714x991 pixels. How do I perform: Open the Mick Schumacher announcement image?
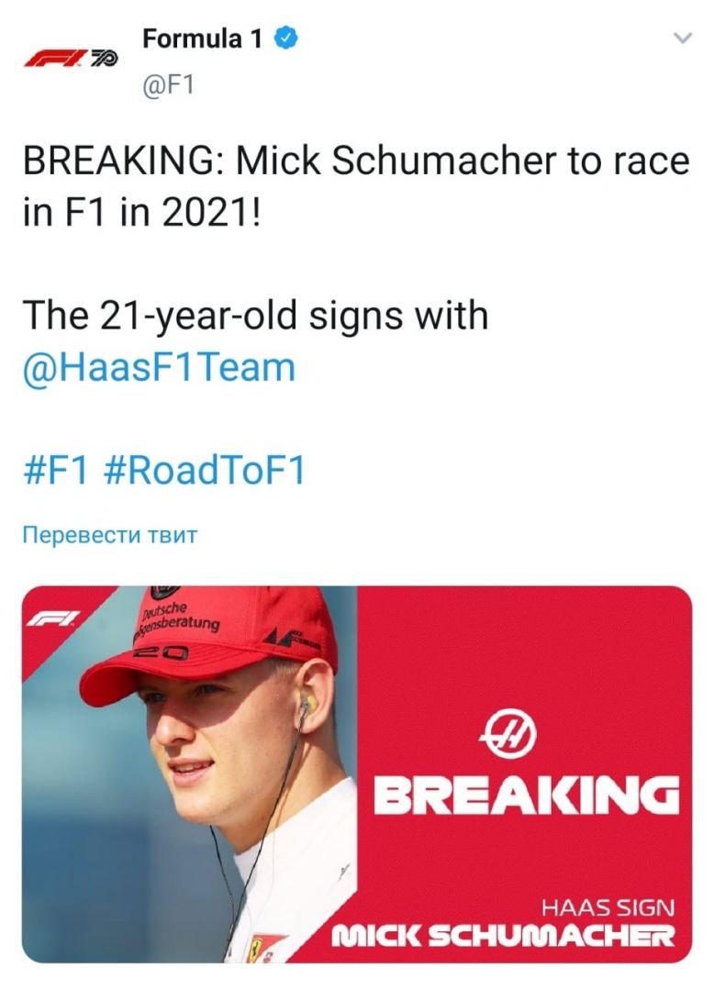(x=357, y=774)
